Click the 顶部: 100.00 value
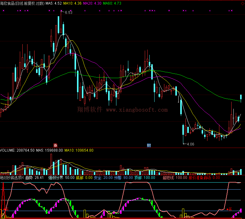 145,178
